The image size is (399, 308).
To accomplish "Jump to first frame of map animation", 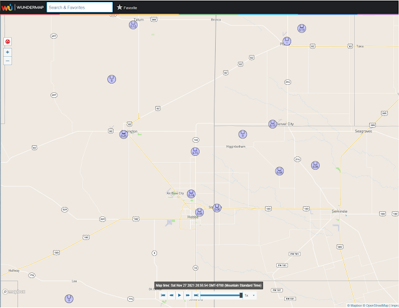I will pos(163,296).
